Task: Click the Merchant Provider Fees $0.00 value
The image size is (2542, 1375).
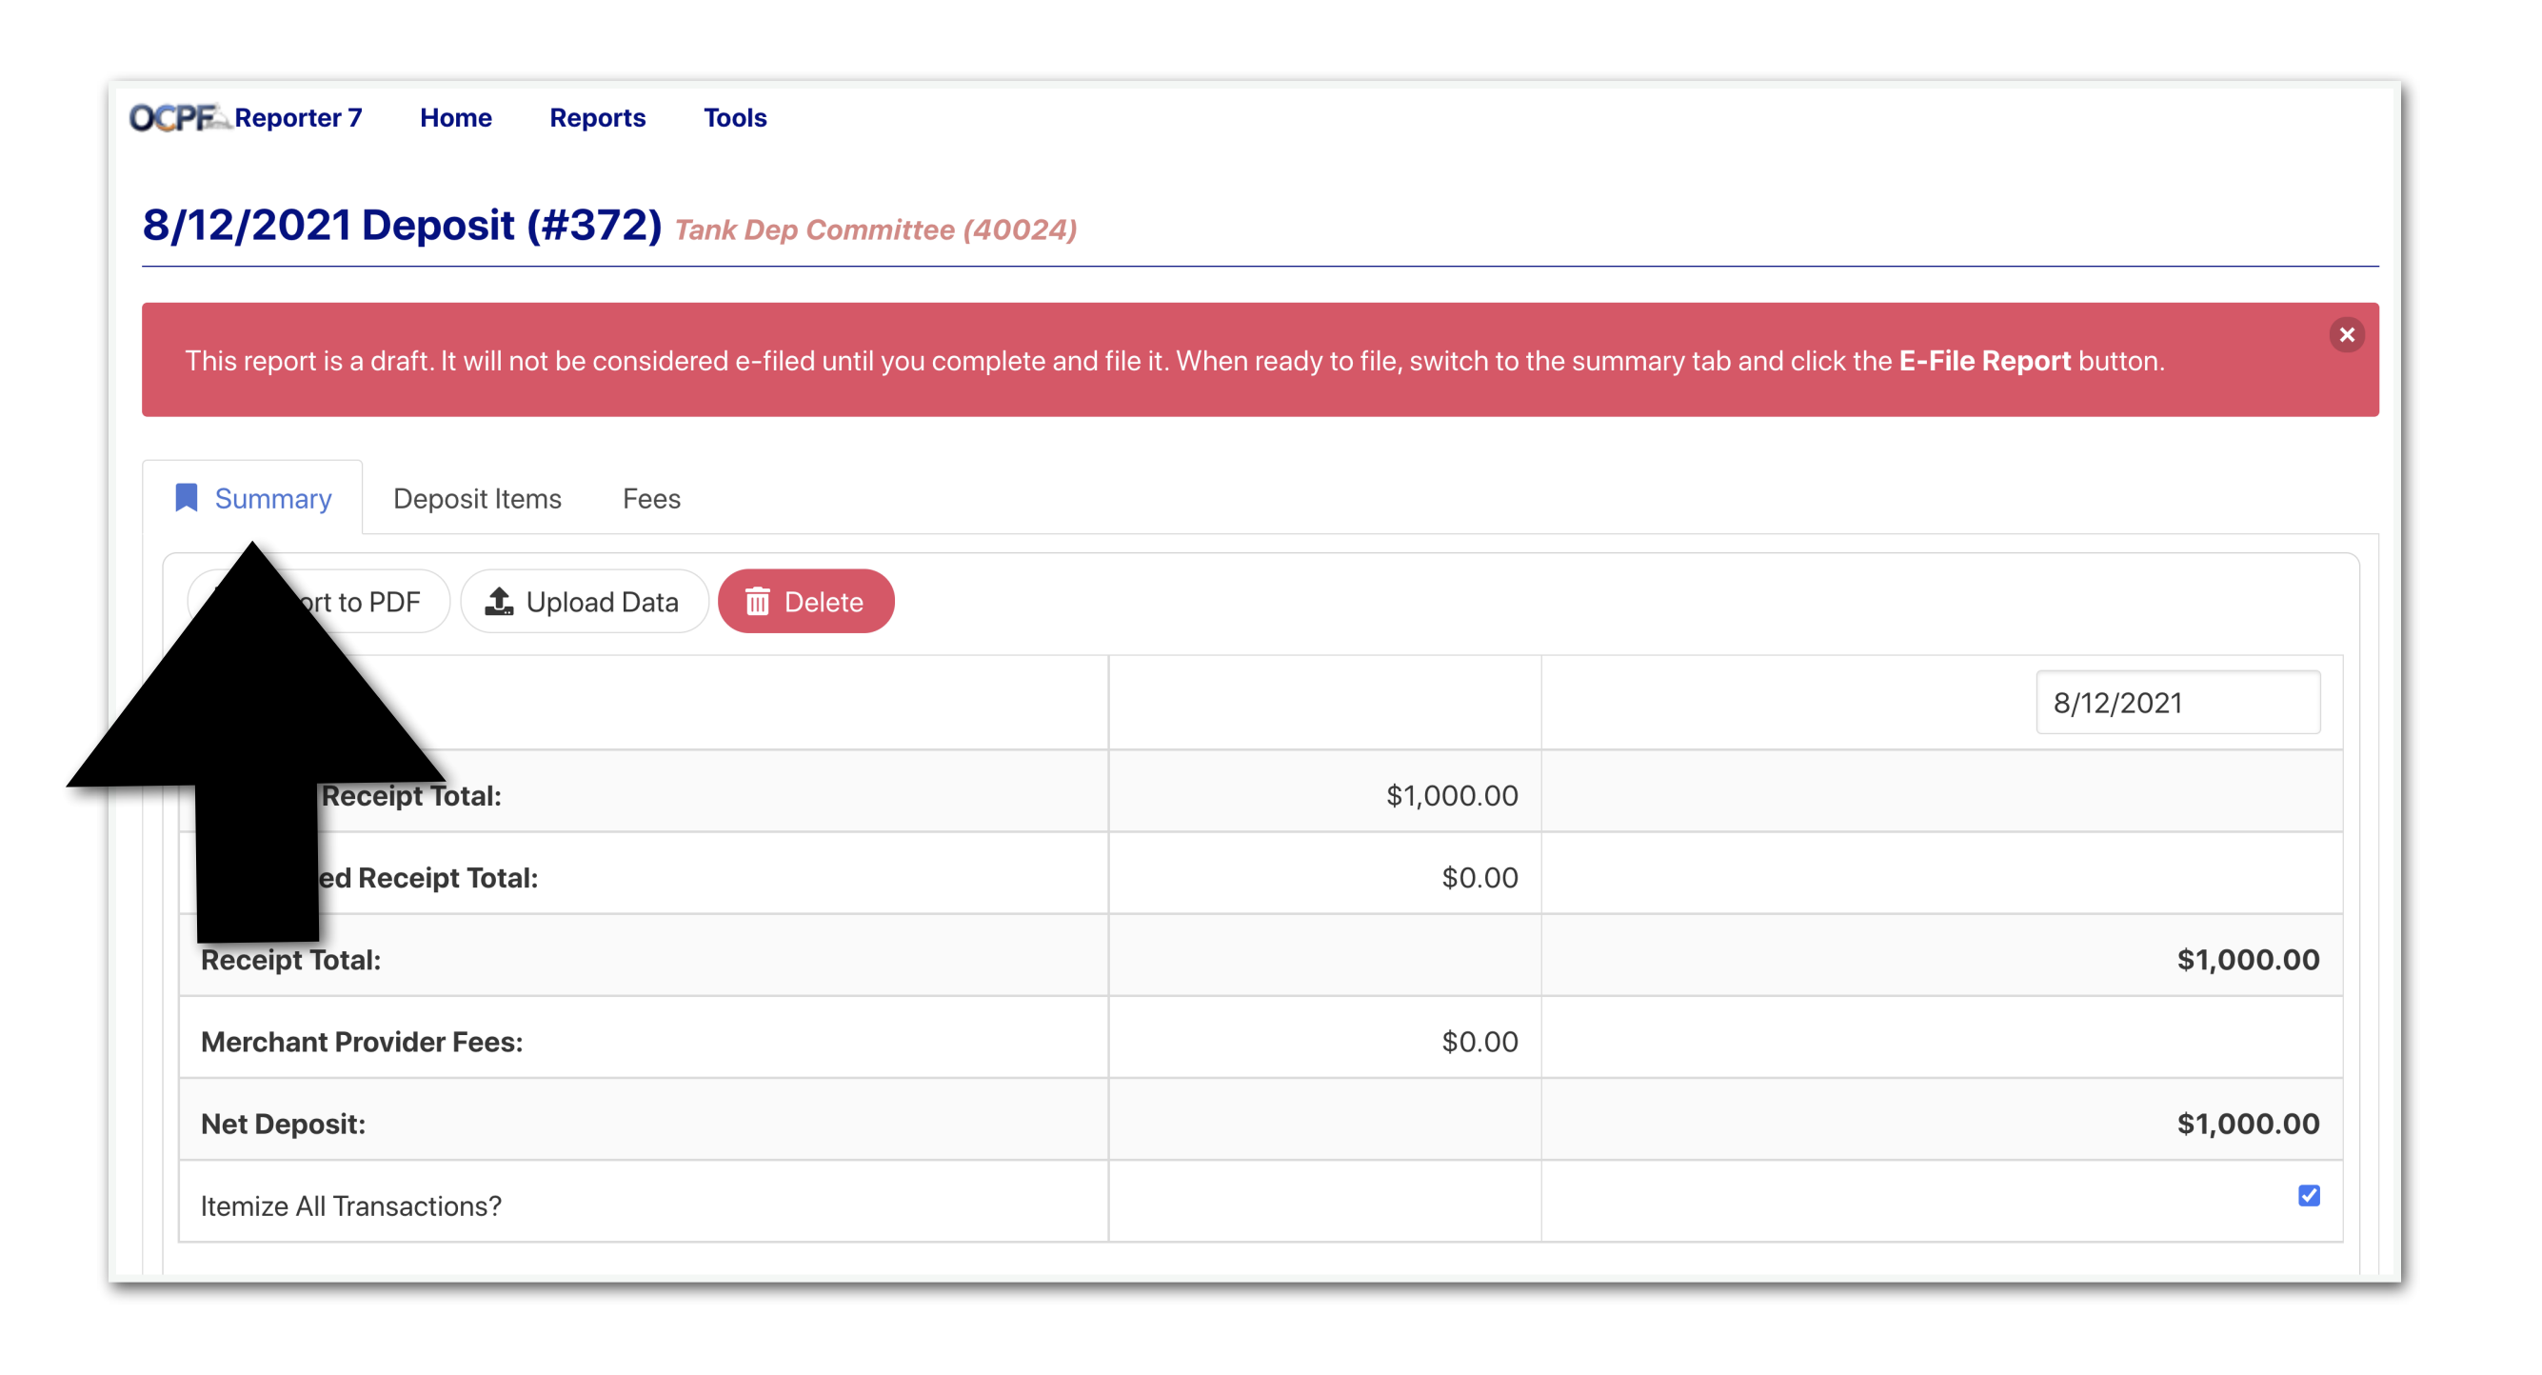Action: pyautogui.click(x=1479, y=1042)
